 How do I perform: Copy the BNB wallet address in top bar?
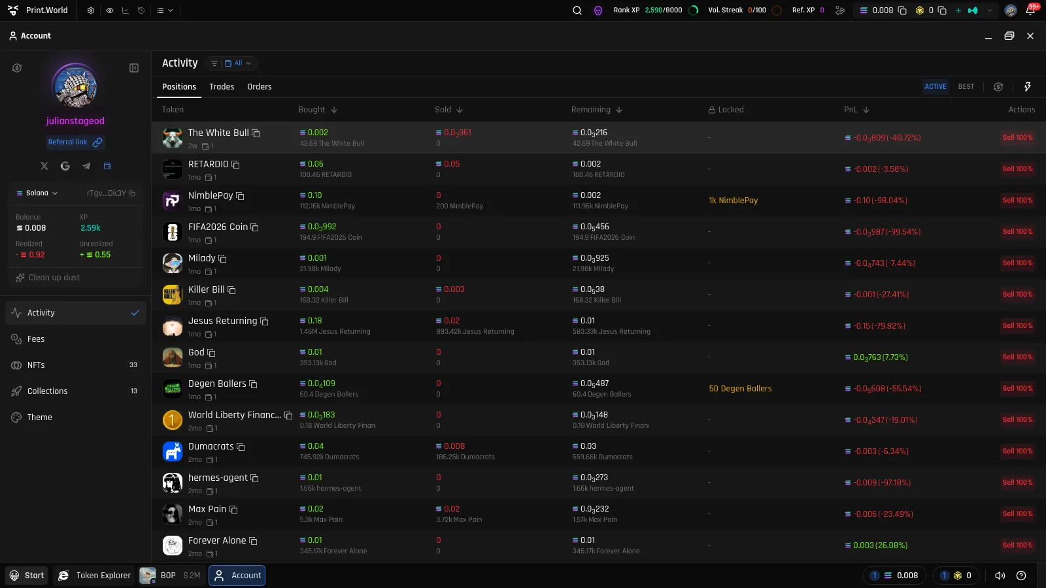pos(942,10)
